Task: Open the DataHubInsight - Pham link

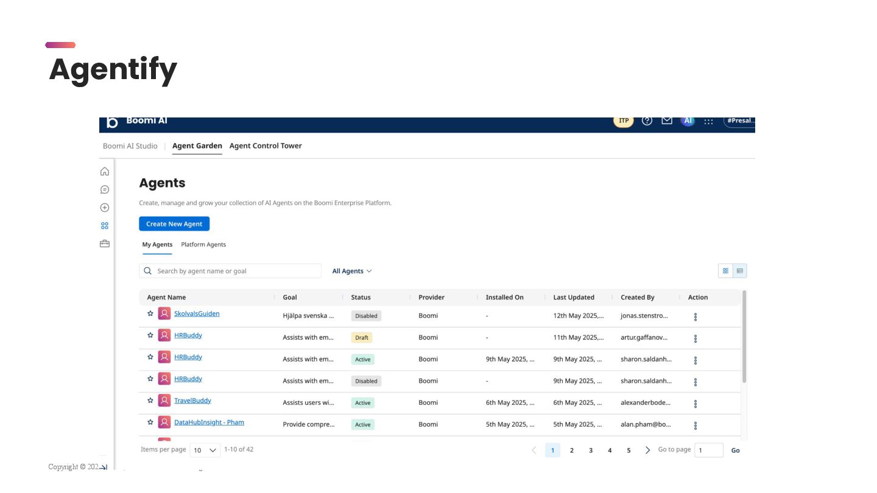Action: coord(209,422)
